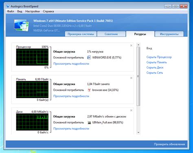Click the Intel Core2 Duo E8300 line
The width and height of the screenshot is (193, 153).
[x=63, y=26]
